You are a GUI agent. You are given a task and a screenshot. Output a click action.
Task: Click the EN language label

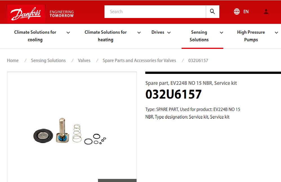(246, 12)
